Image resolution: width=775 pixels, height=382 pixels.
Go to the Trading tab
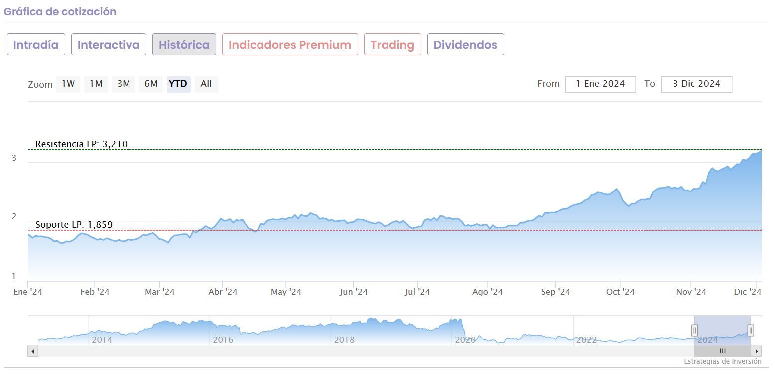392,45
